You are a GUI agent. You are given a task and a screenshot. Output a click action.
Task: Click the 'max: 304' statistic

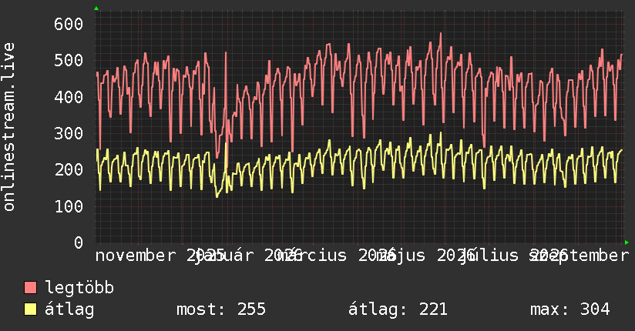click(569, 309)
